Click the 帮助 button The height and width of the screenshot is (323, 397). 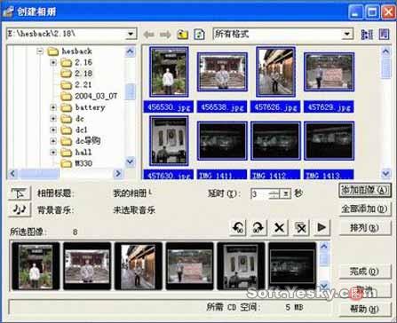click(365, 309)
